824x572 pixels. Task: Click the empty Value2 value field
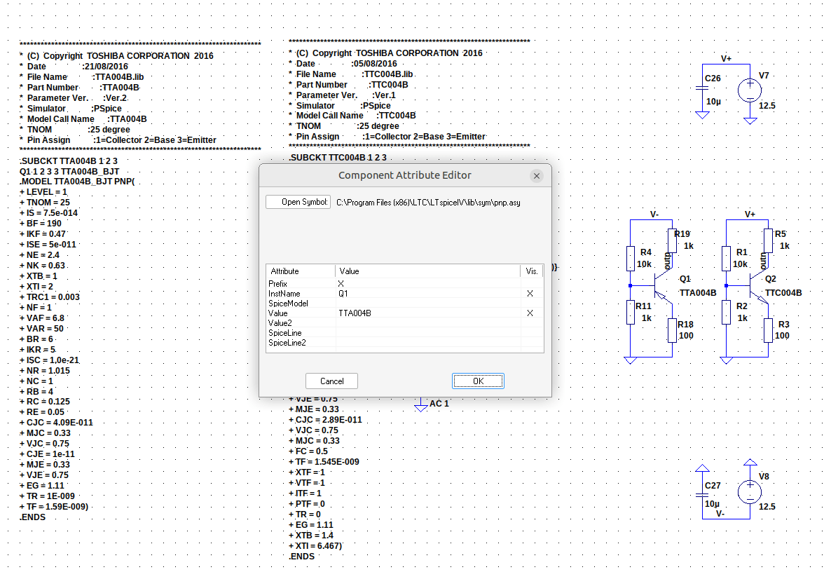coord(427,322)
